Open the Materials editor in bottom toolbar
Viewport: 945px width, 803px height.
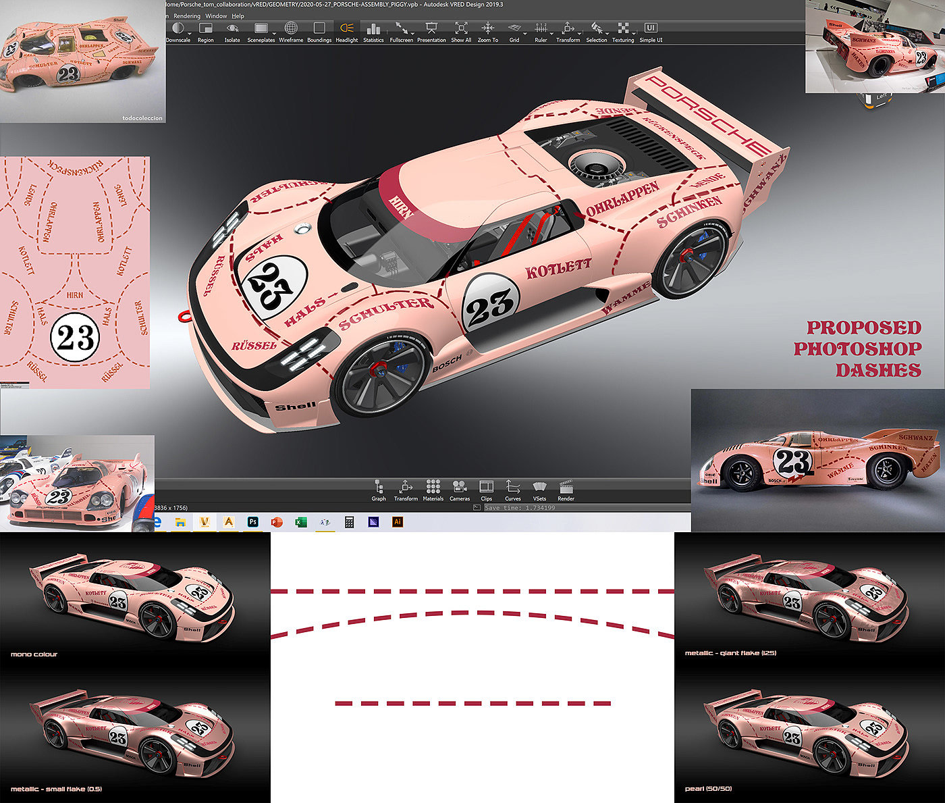tap(433, 488)
